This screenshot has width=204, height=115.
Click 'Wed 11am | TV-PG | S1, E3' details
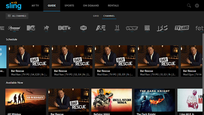click(158, 74)
